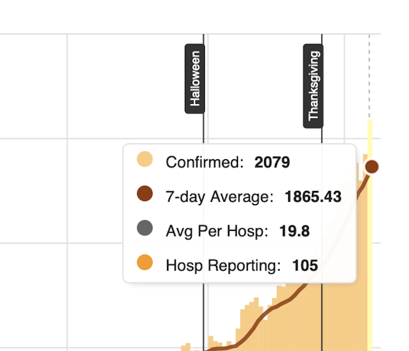Click the Confirmed label text in tooltip
This screenshot has width=409, height=351.
pyautogui.click(x=204, y=162)
